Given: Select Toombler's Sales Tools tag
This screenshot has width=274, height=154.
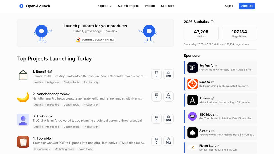Looking at the screenshot, I should (85, 149).
